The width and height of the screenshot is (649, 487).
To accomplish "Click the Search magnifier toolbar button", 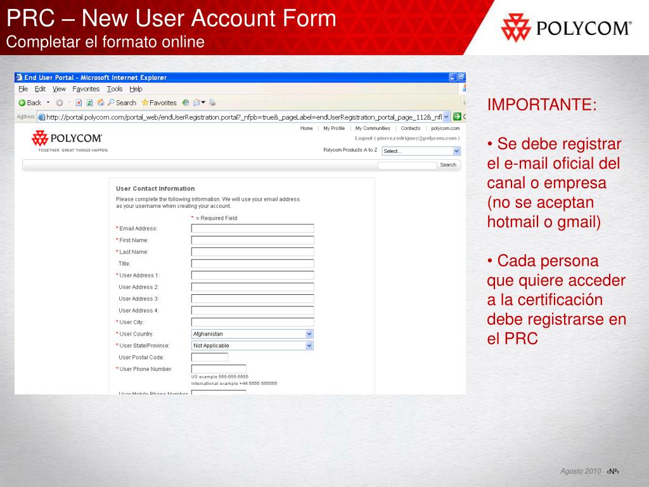I will [x=122, y=103].
